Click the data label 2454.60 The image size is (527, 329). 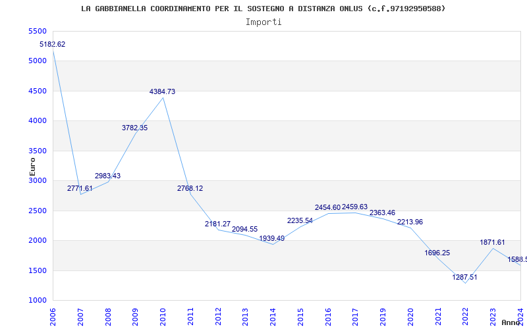(x=327, y=207)
